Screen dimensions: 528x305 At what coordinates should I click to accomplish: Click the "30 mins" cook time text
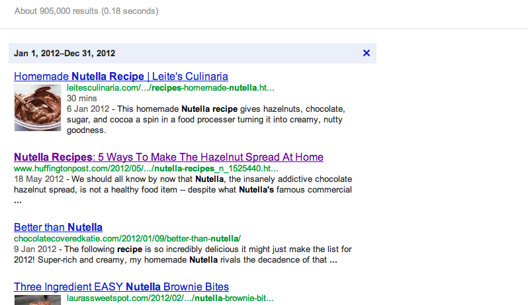tap(81, 98)
